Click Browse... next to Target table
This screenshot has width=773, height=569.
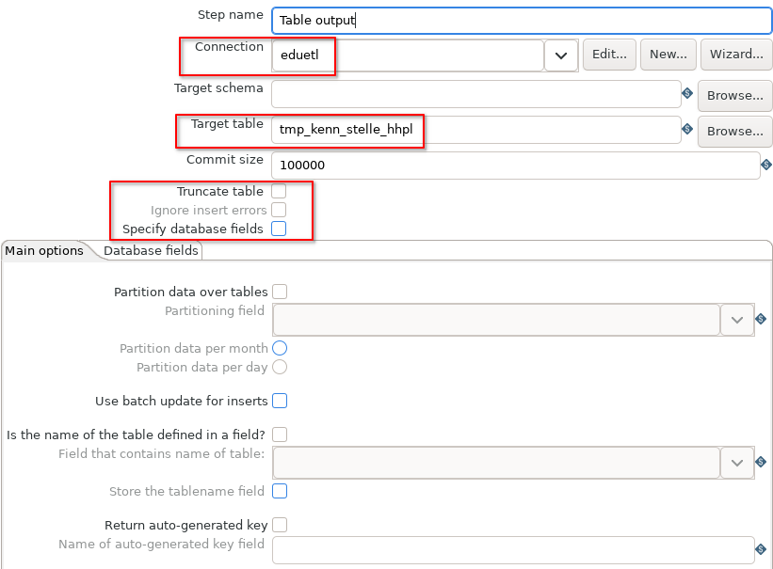[735, 132]
